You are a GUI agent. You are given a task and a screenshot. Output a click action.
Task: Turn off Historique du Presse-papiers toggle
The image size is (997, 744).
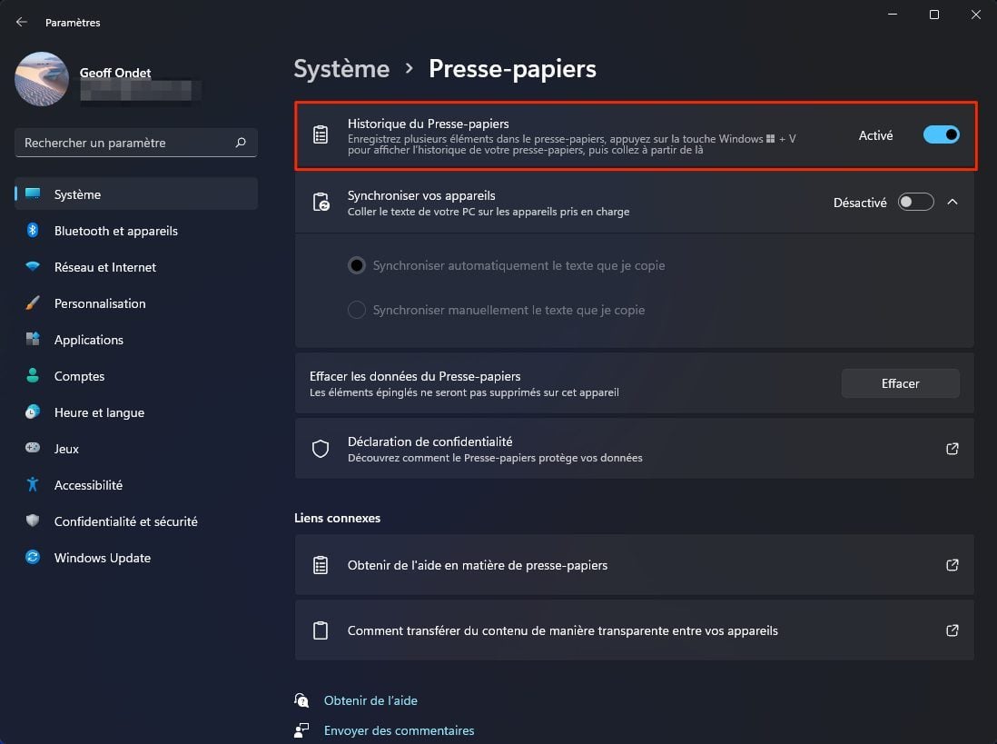click(x=941, y=134)
